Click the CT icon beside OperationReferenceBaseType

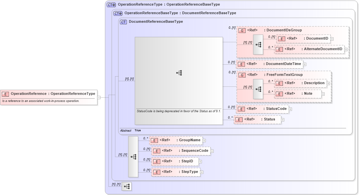tap(118, 13)
